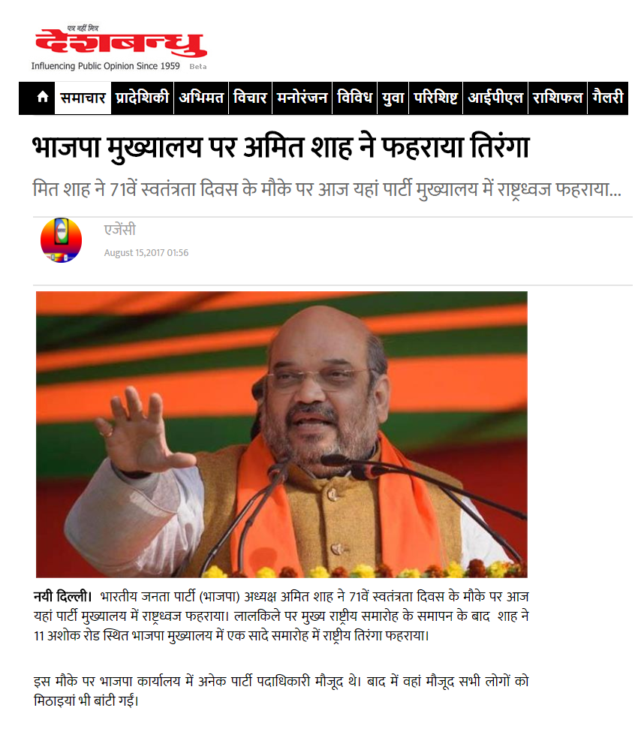Open the युवा menu item
Screen dimensions: 644x738
point(393,98)
